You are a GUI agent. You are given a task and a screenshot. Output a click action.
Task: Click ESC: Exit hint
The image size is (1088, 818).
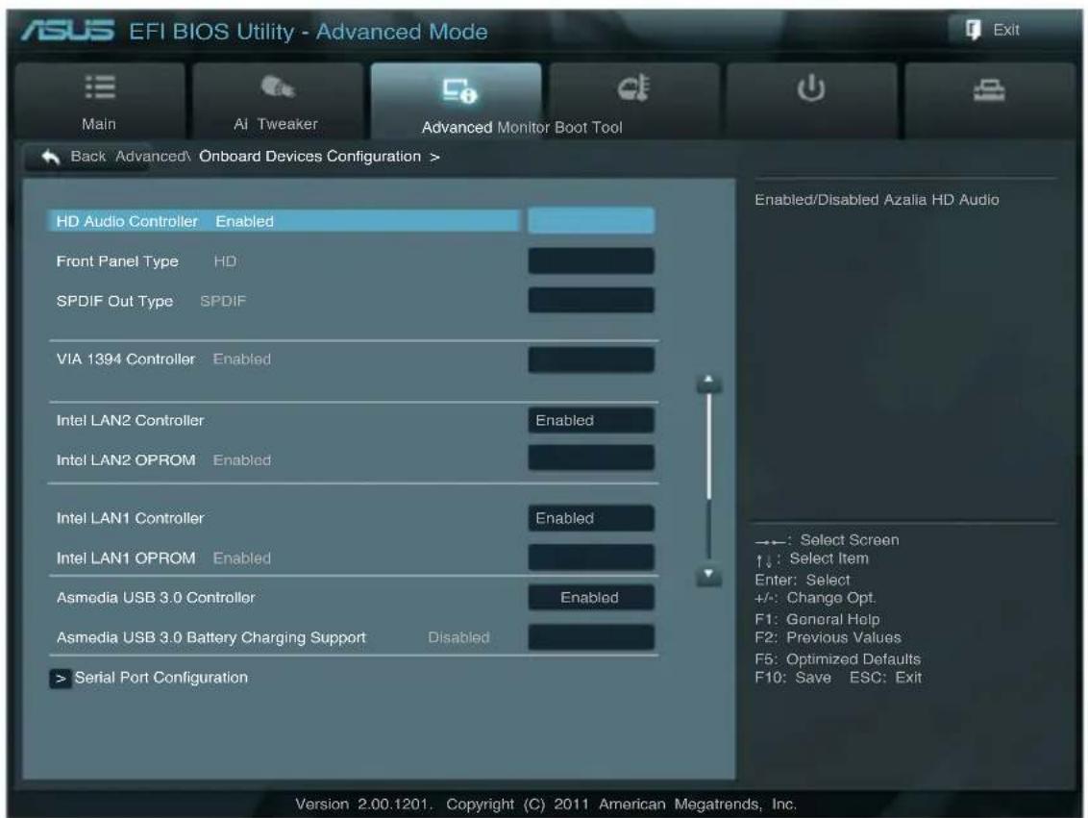pos(886,678)
